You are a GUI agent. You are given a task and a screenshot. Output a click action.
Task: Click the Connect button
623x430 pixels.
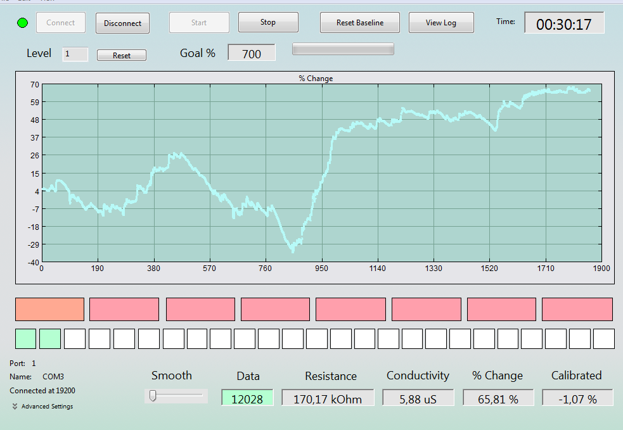[x=61, y=23]
